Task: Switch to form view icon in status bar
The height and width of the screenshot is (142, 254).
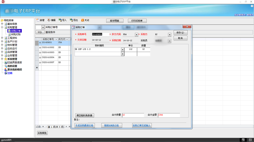Action: pyautogui.click(x=243, y=140)
